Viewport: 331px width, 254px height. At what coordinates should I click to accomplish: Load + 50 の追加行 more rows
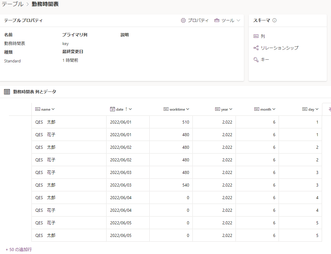coord(19,250)
